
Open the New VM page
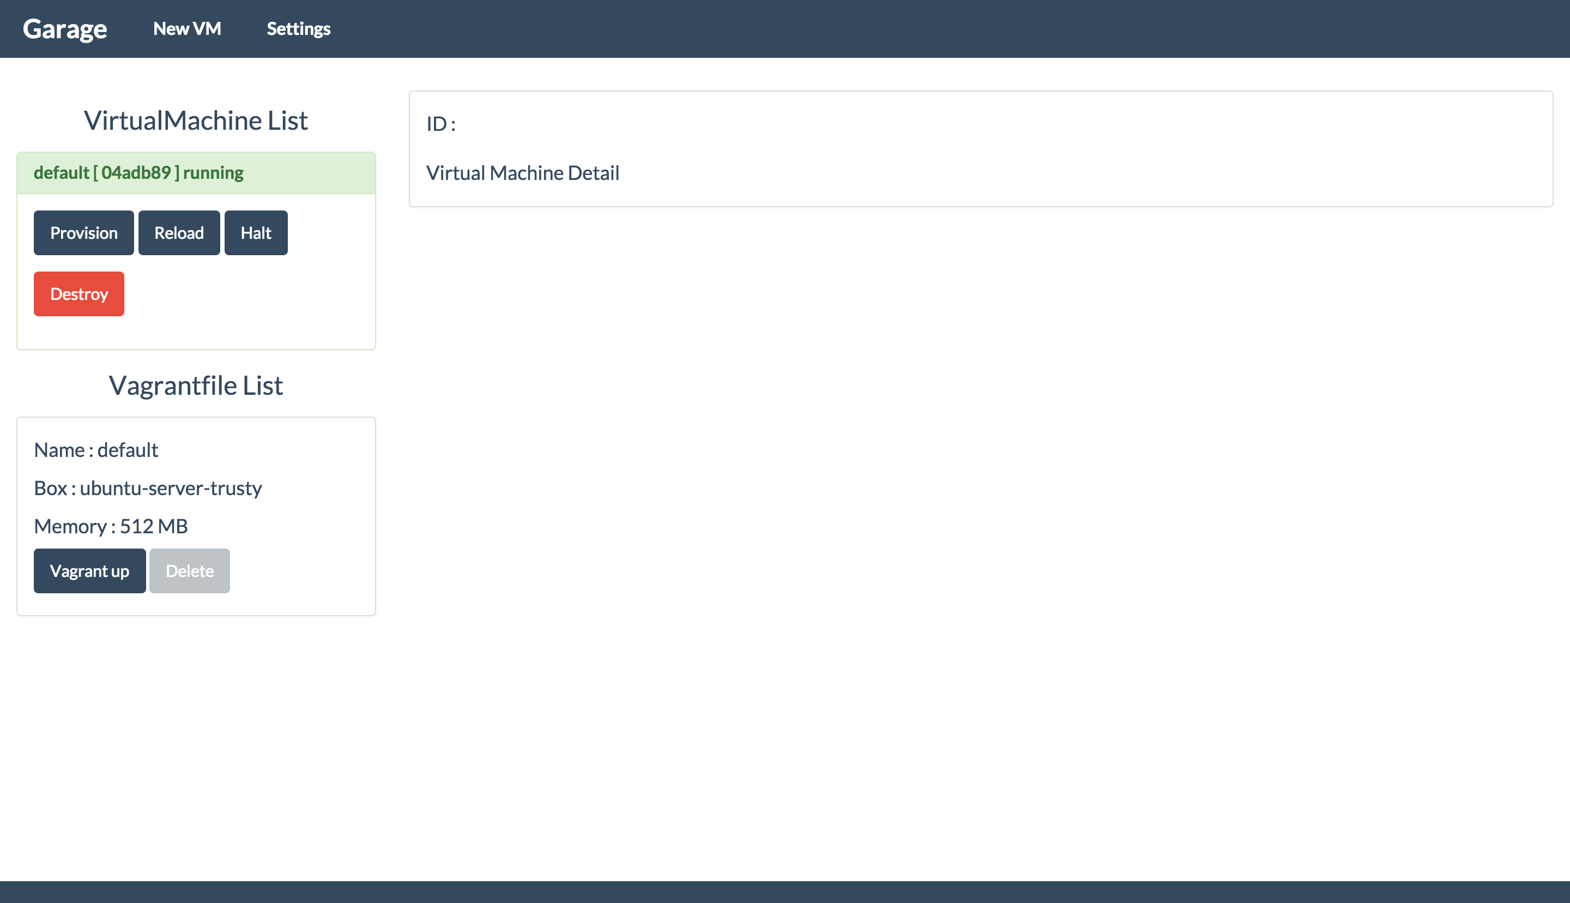click(x=186, y=28)
